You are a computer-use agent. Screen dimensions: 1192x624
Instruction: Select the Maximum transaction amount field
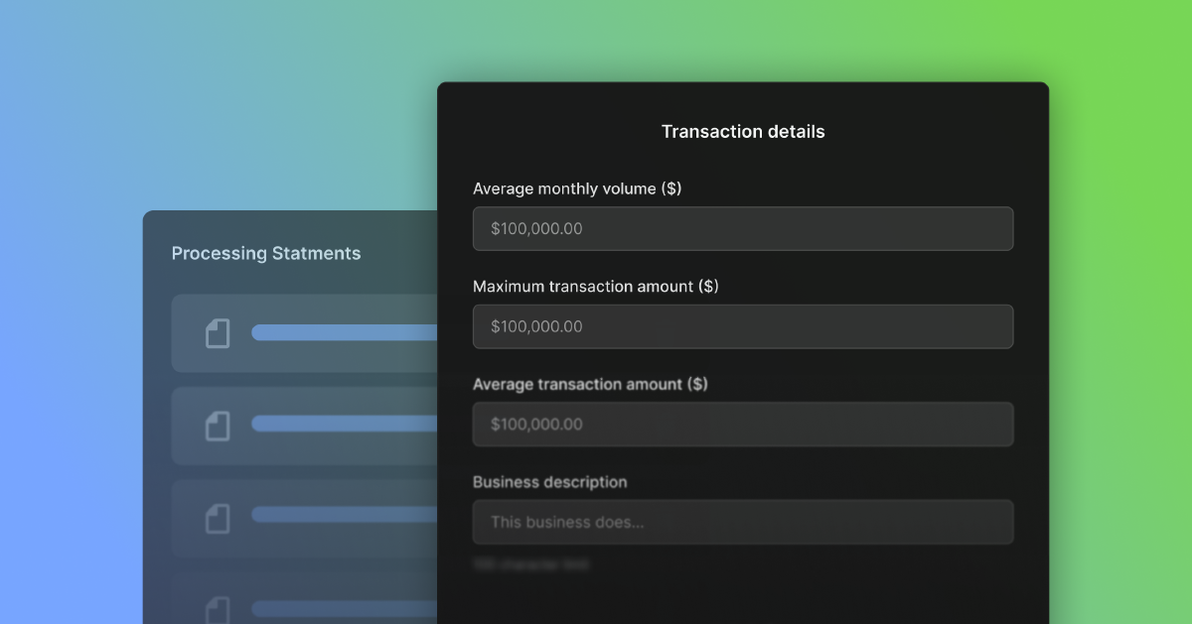click(743, 326)
